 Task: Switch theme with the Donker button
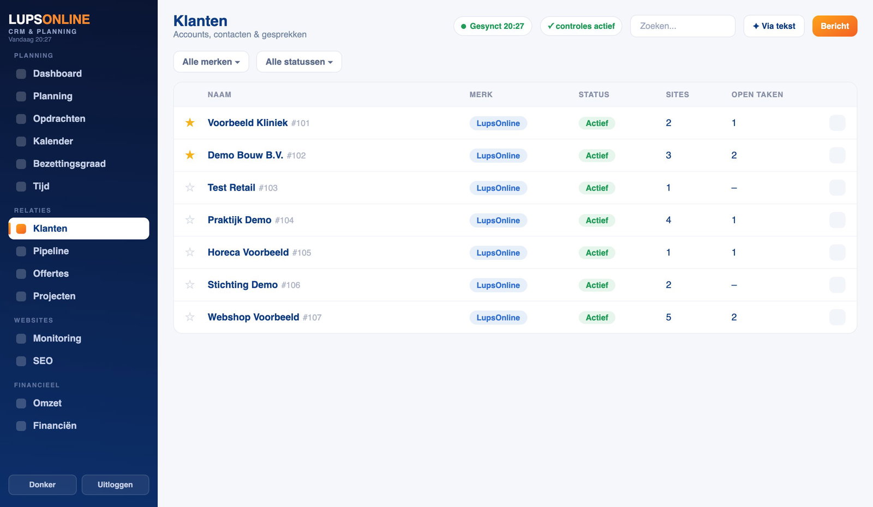click(43, 485)
